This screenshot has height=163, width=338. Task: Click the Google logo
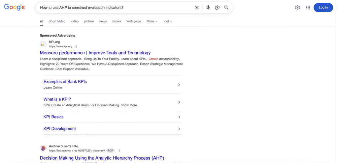(x=15, y=8)
